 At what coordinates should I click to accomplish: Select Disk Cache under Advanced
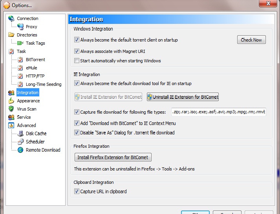coord(36,134)
